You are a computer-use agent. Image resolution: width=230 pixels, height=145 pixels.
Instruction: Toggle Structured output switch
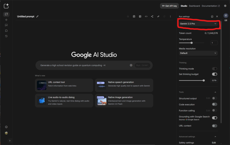pos(214,98)
